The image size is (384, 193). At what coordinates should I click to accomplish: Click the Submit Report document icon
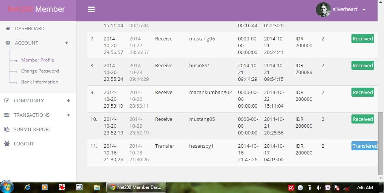[x=7, y=129]
